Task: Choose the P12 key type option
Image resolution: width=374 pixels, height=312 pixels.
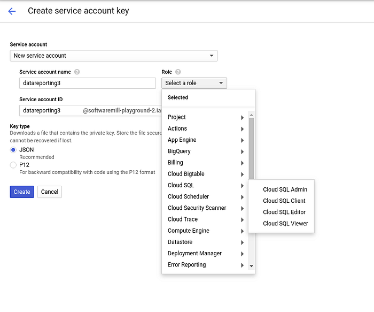Action: 13,165
